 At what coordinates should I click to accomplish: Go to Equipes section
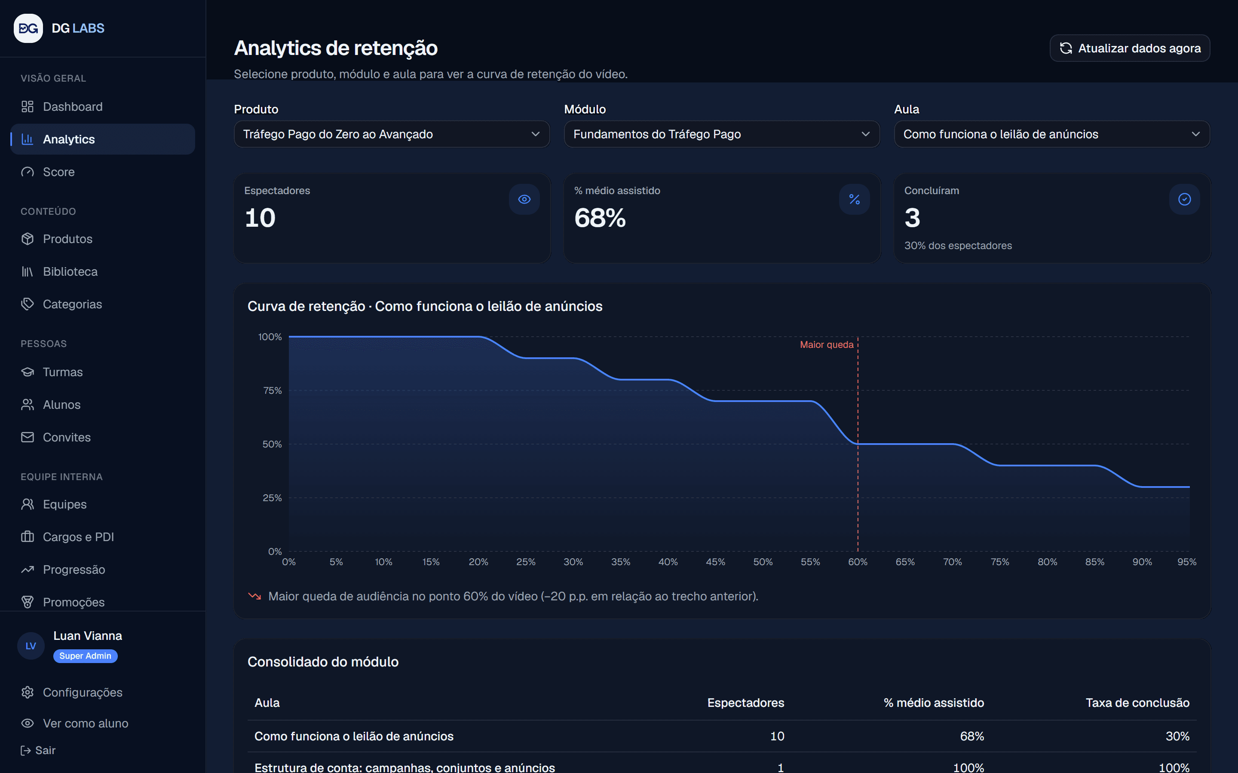click(102, 504)
